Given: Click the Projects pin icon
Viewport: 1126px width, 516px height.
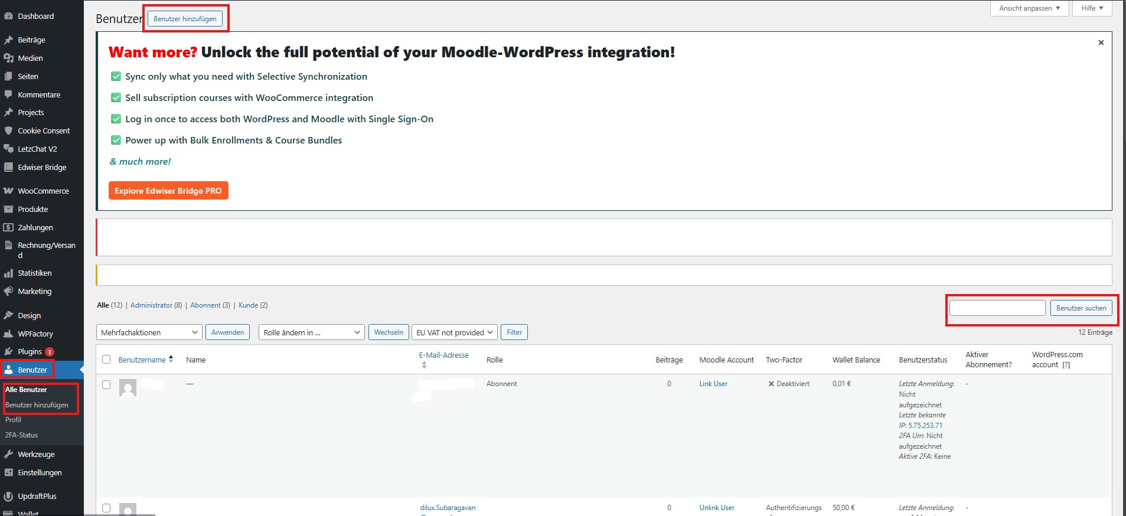Looking at the screenshot, I should point(8,112).
